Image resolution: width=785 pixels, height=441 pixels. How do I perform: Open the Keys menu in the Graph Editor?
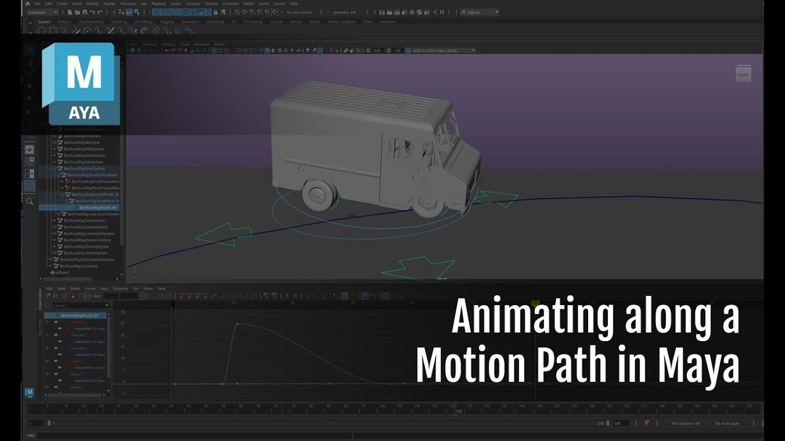(x=104, y=288)
